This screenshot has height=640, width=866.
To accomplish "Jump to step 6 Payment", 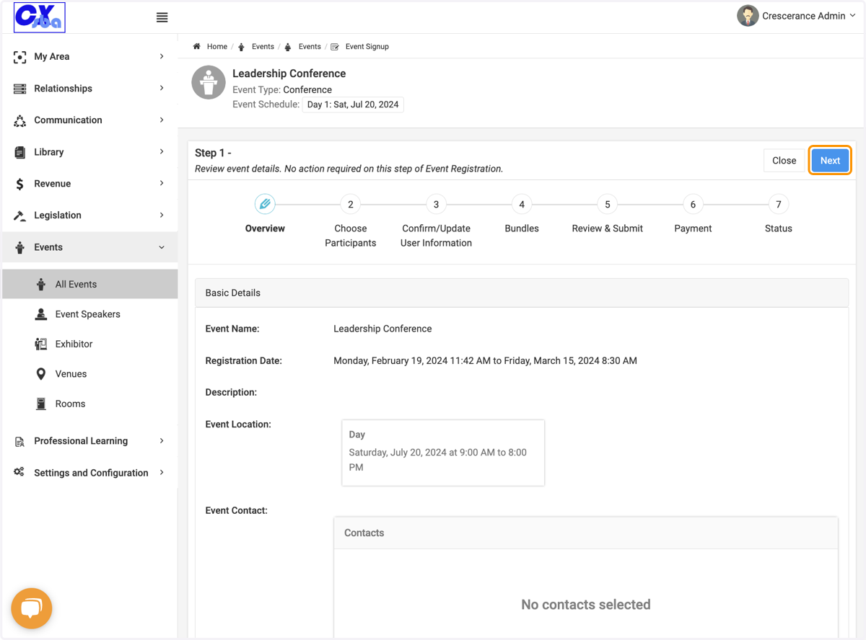I will click(693, 205).
